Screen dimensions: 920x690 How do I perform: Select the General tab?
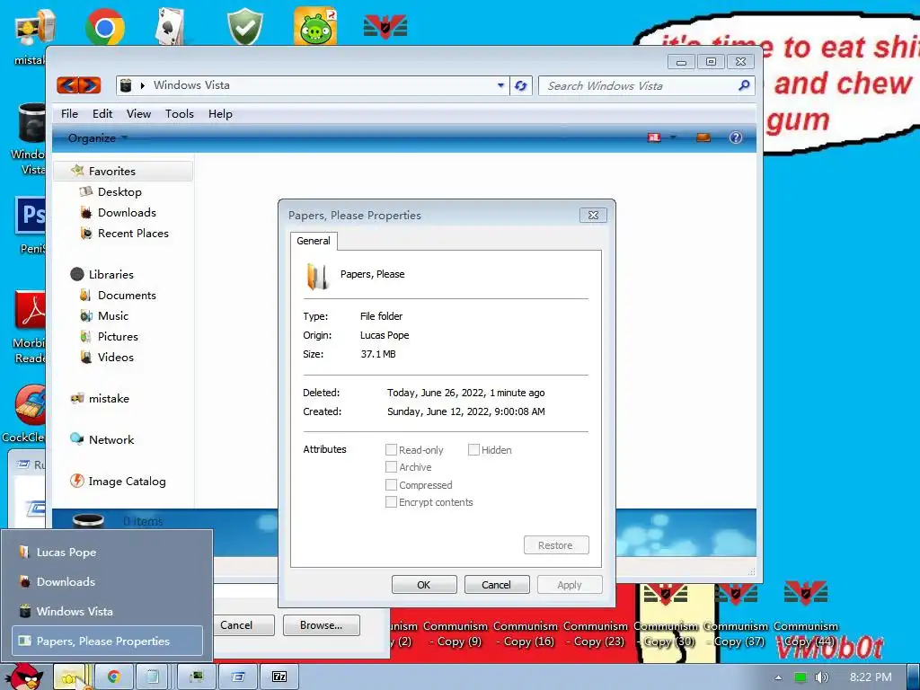314,241
